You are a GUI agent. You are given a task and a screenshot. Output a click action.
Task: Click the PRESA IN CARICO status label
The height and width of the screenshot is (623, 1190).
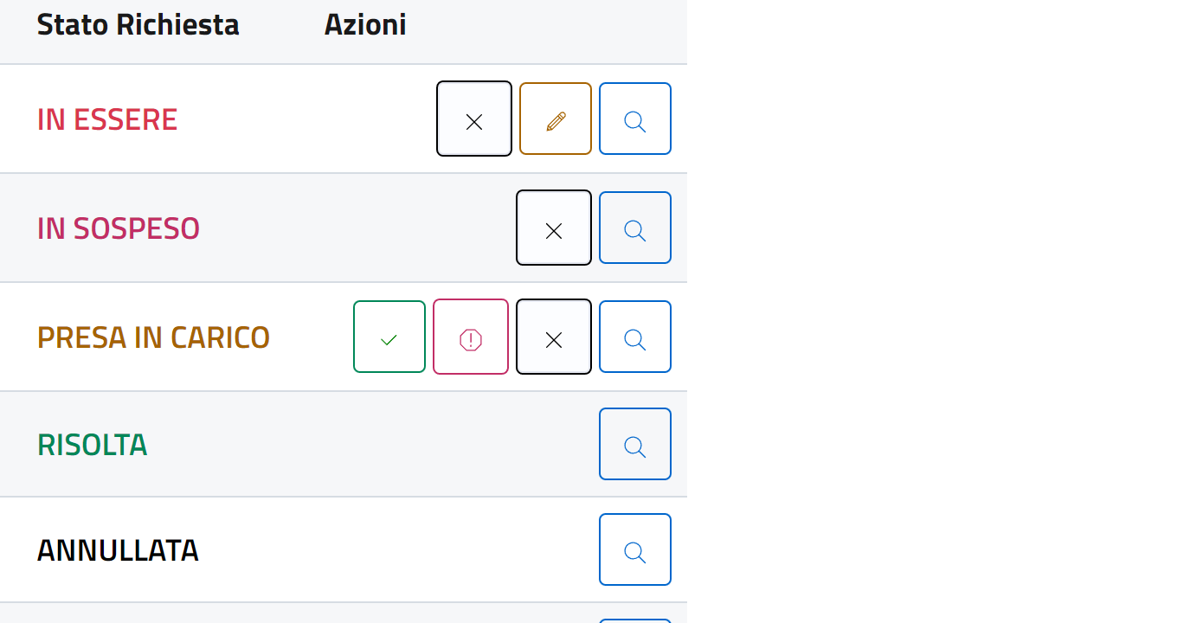click(x=153, y=337)
